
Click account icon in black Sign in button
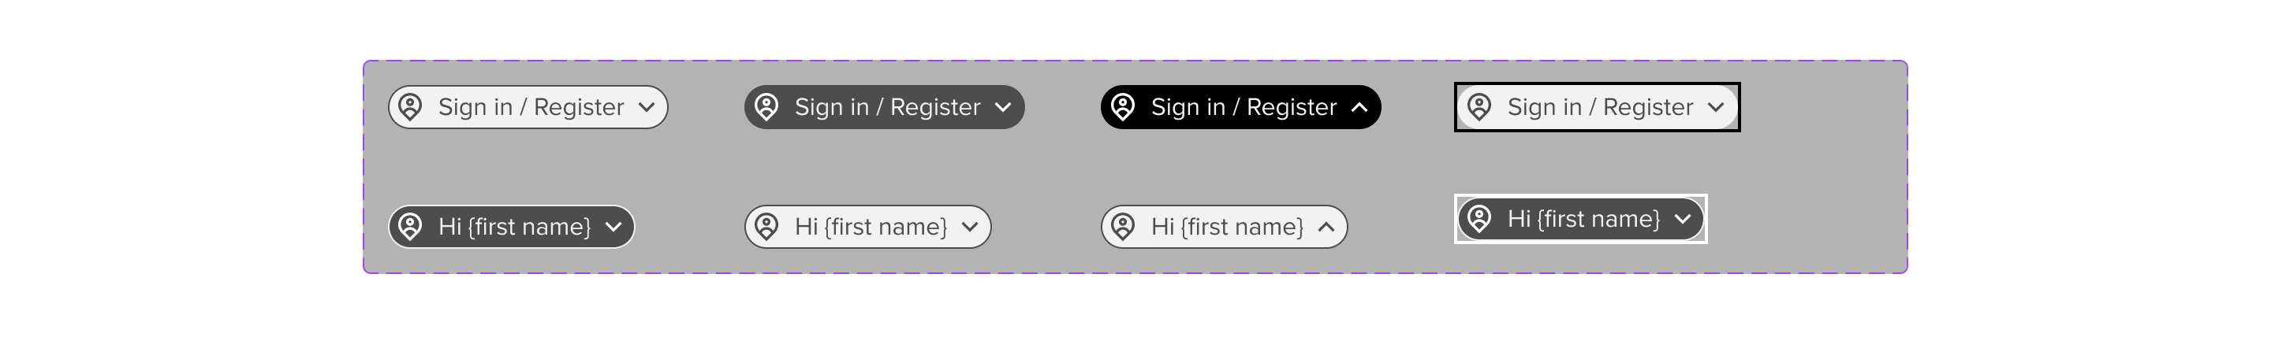point(1122,107)
